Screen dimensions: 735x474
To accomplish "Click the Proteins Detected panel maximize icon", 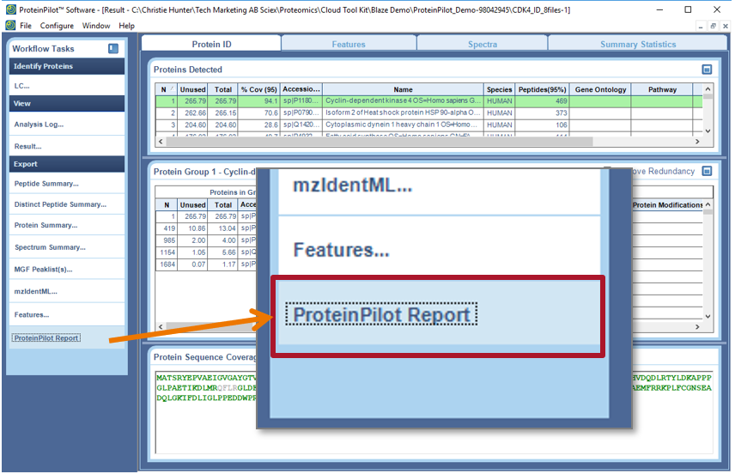I will pos(707,70).
